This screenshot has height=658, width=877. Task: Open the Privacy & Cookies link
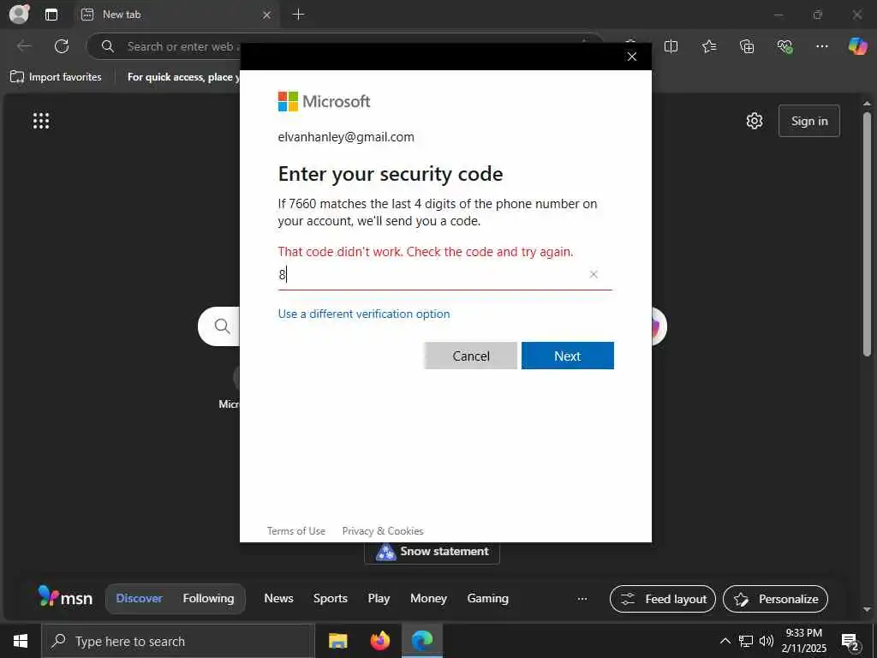[x=383, y=531]
